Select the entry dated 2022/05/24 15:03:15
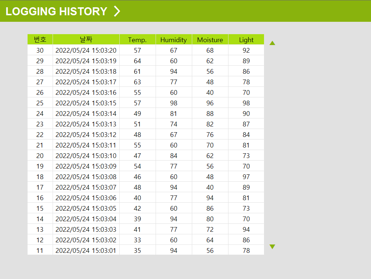Screen dimensions: 371x279 click(86, 103)
